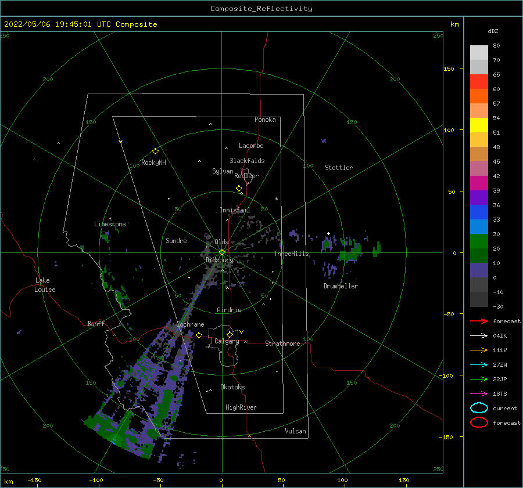523x488 pixels.
Task: Pick the royal blue swatch below 36
Action: coord(479,212)
